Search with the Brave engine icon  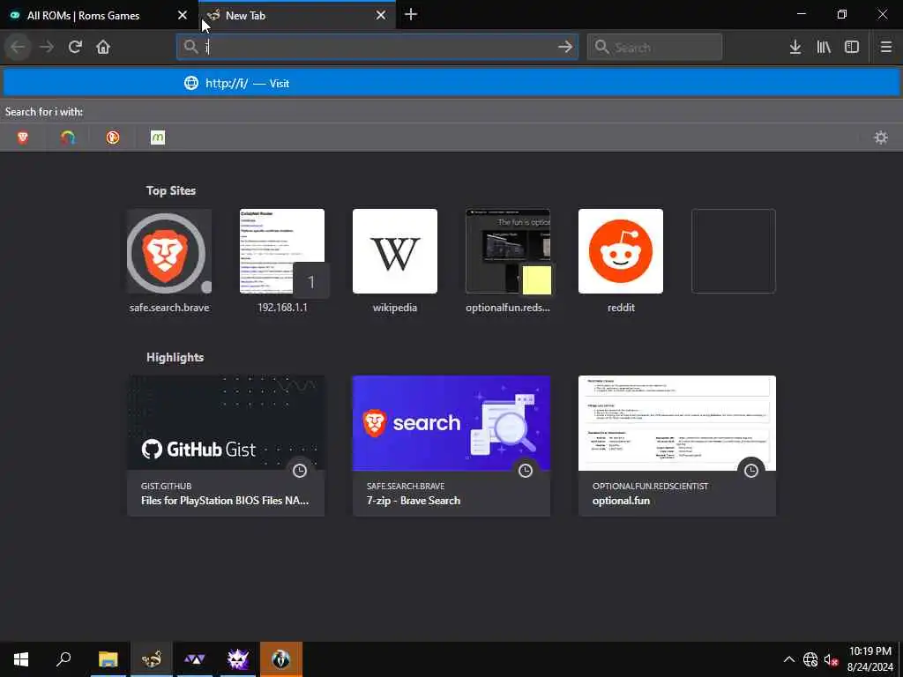(23, 138)
